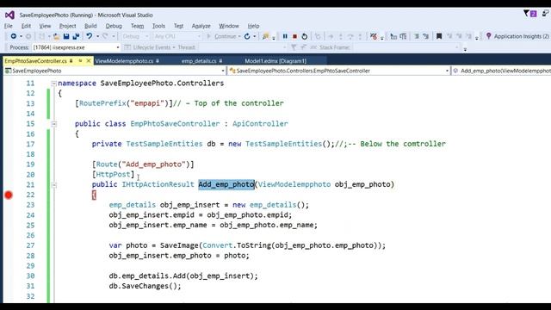Click the Refresh browser icon beside Continue
Screen dimensions: 551x310
click(x=247, y=36)
